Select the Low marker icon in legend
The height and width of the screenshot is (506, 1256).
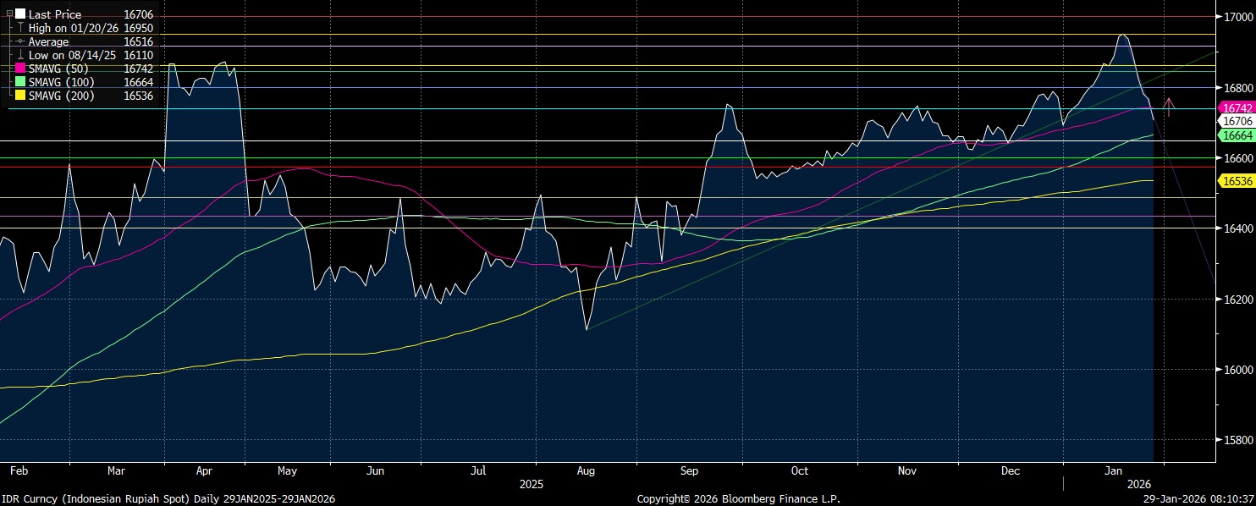point(20,55)
